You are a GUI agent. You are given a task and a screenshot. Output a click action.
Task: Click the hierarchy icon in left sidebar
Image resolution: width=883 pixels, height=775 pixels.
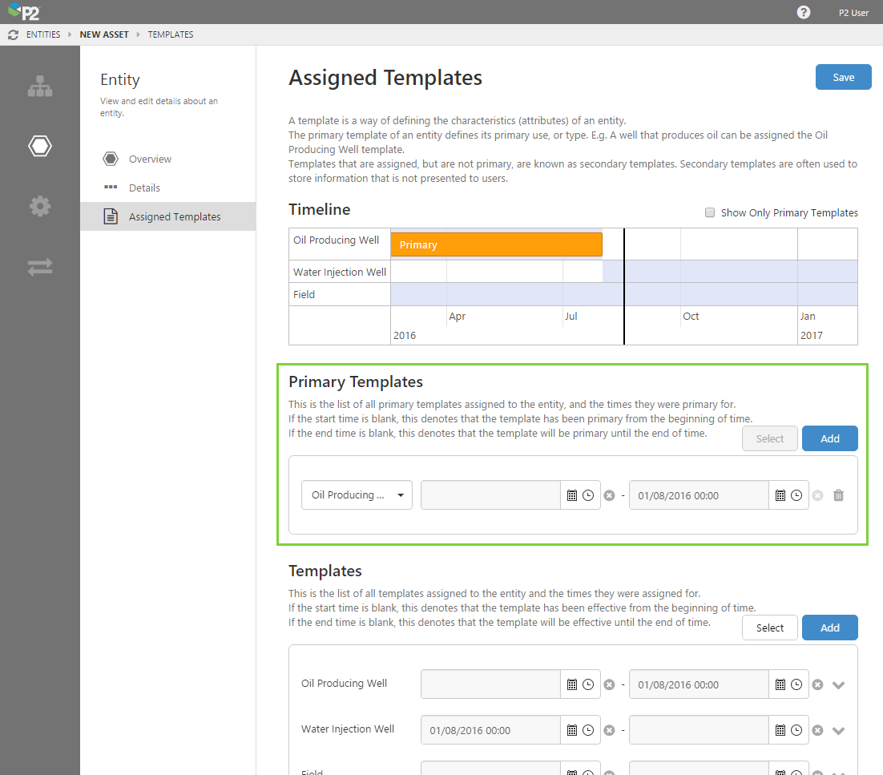(40, 87)
